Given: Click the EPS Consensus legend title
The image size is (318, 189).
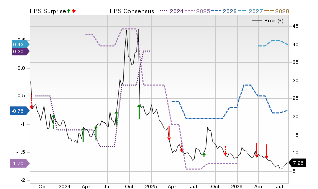Looking at the screenshot, I should pos(132,11).
